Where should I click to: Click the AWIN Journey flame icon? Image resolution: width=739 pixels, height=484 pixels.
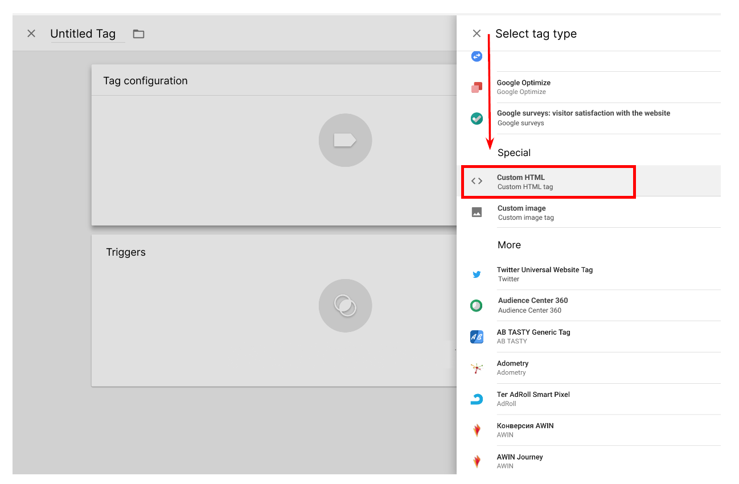point(477,461)
